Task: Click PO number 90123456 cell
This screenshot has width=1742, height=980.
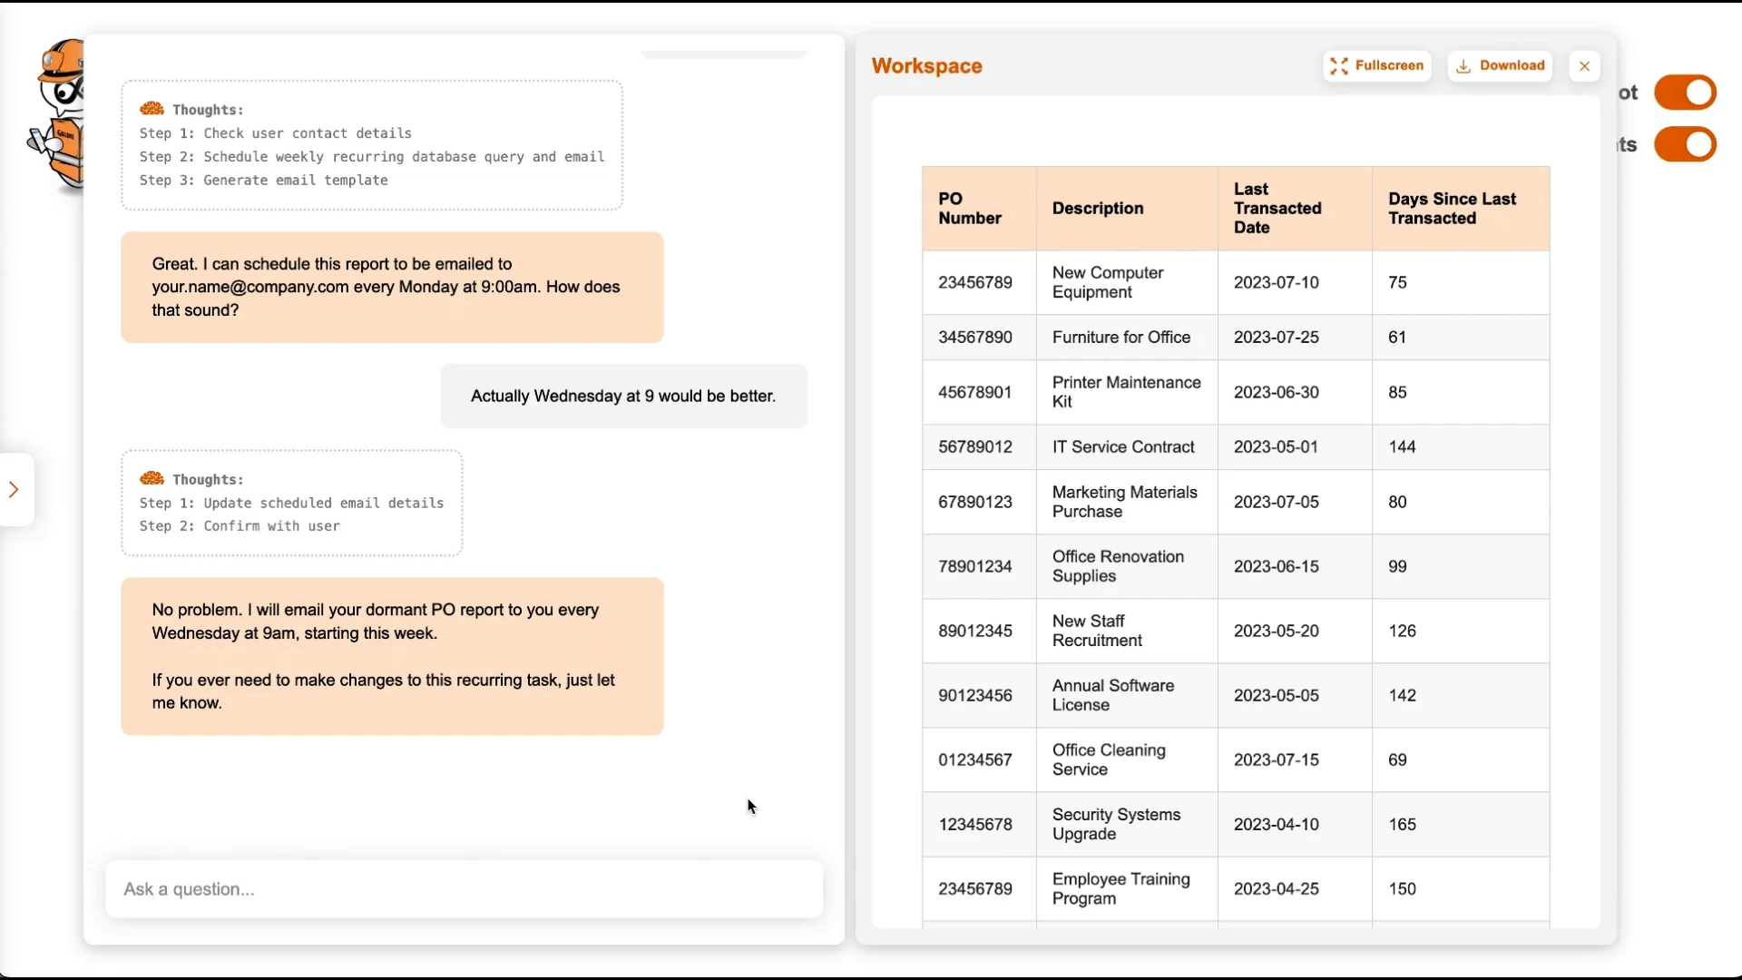Action: coord(975,695)
